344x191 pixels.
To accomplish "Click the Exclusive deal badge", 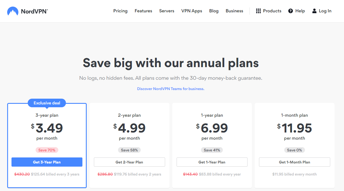I will click(47, 103).
